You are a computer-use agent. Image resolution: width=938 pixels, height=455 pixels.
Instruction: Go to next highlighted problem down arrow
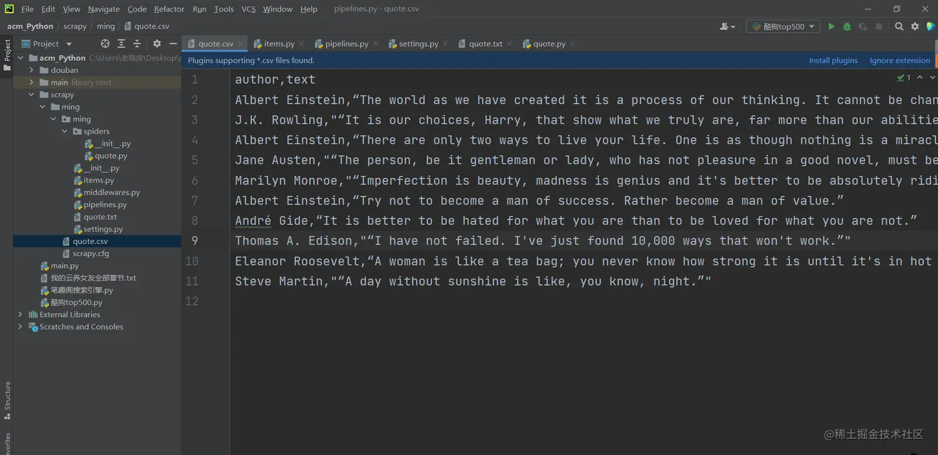[x=932, y=77]
